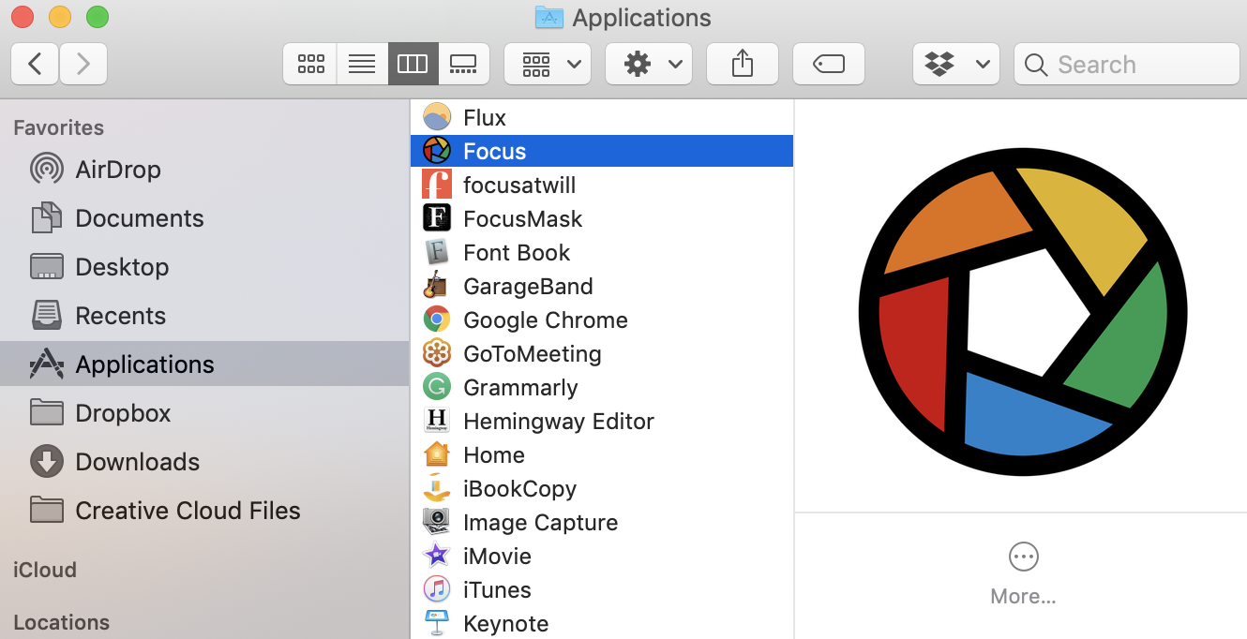
Task: Click the iMovie star icon
Action: (437, 556)
